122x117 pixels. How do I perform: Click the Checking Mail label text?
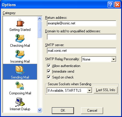coord(20,46)
